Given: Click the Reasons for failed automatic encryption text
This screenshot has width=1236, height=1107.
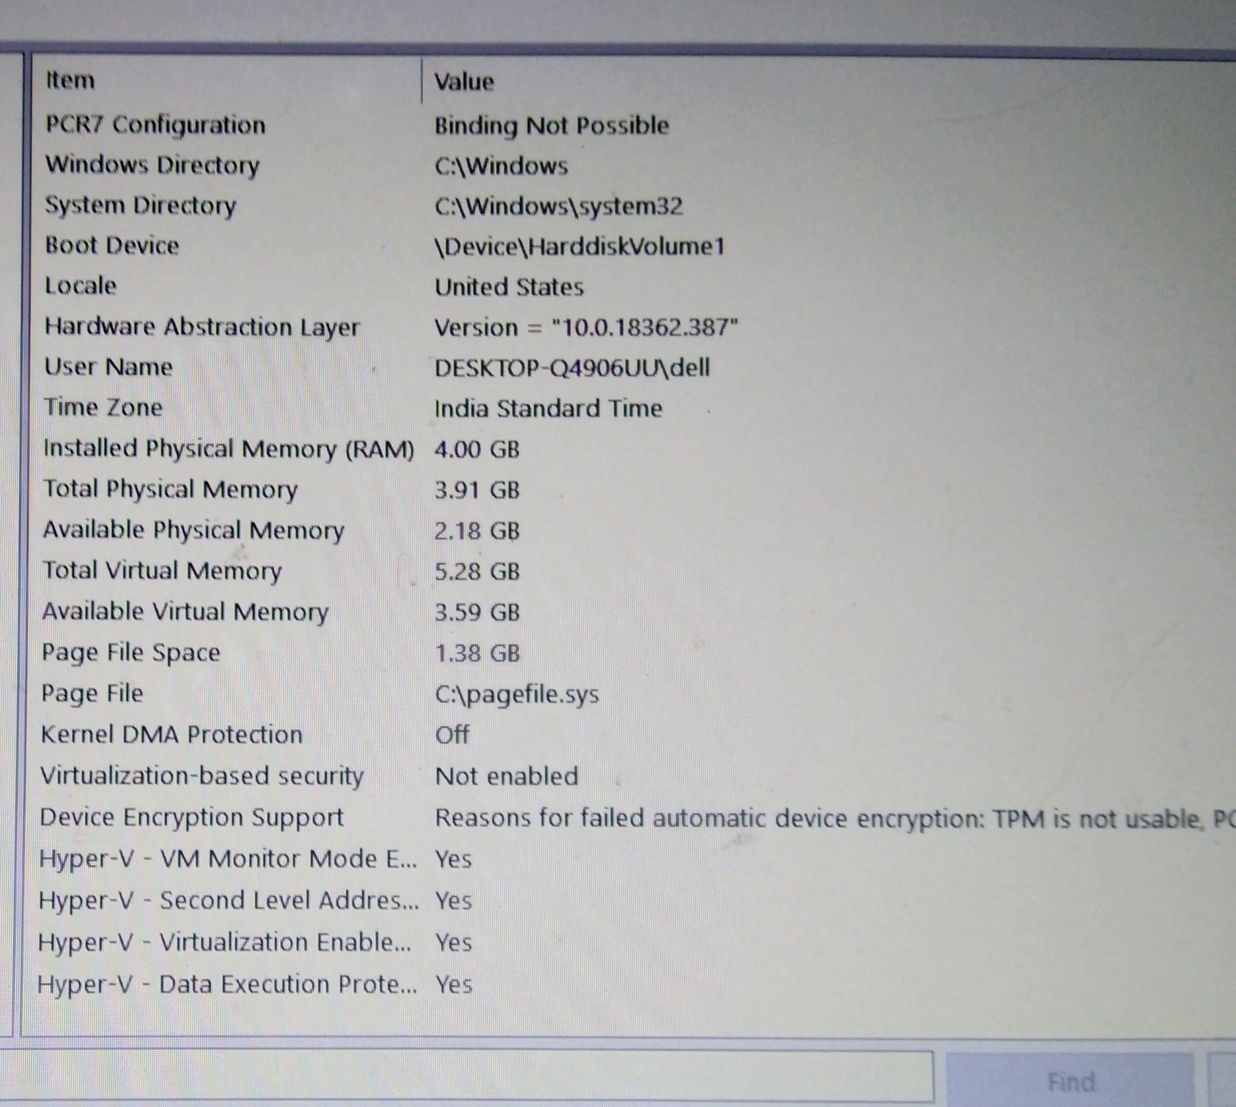Looking at the screenshot, I should (836, 819).
